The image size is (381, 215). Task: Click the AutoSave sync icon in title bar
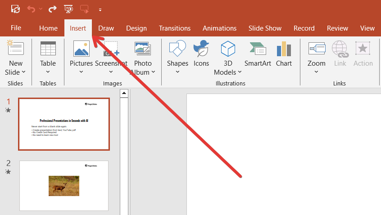15,9
